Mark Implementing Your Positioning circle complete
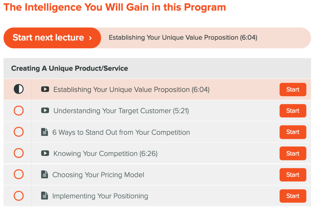 [19, 196]
